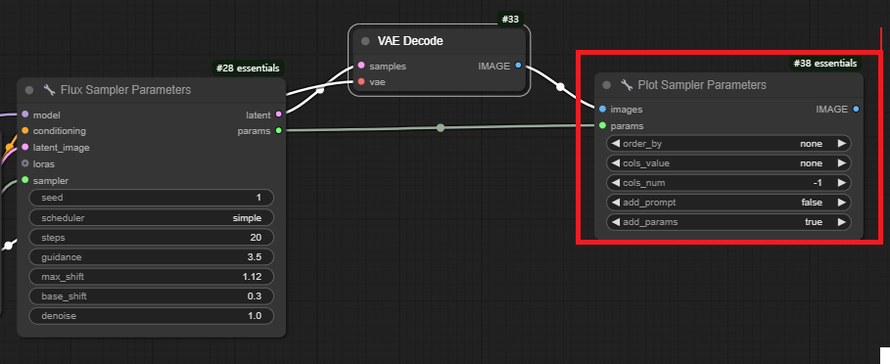Open the cols_value dropdown value none
890x364 pixels.
point(811,163)
